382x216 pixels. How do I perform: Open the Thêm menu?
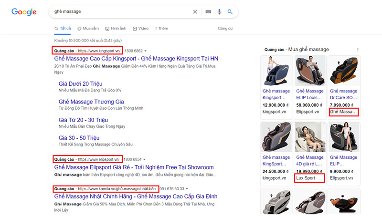pyautogui.click(x=161, y=29)
